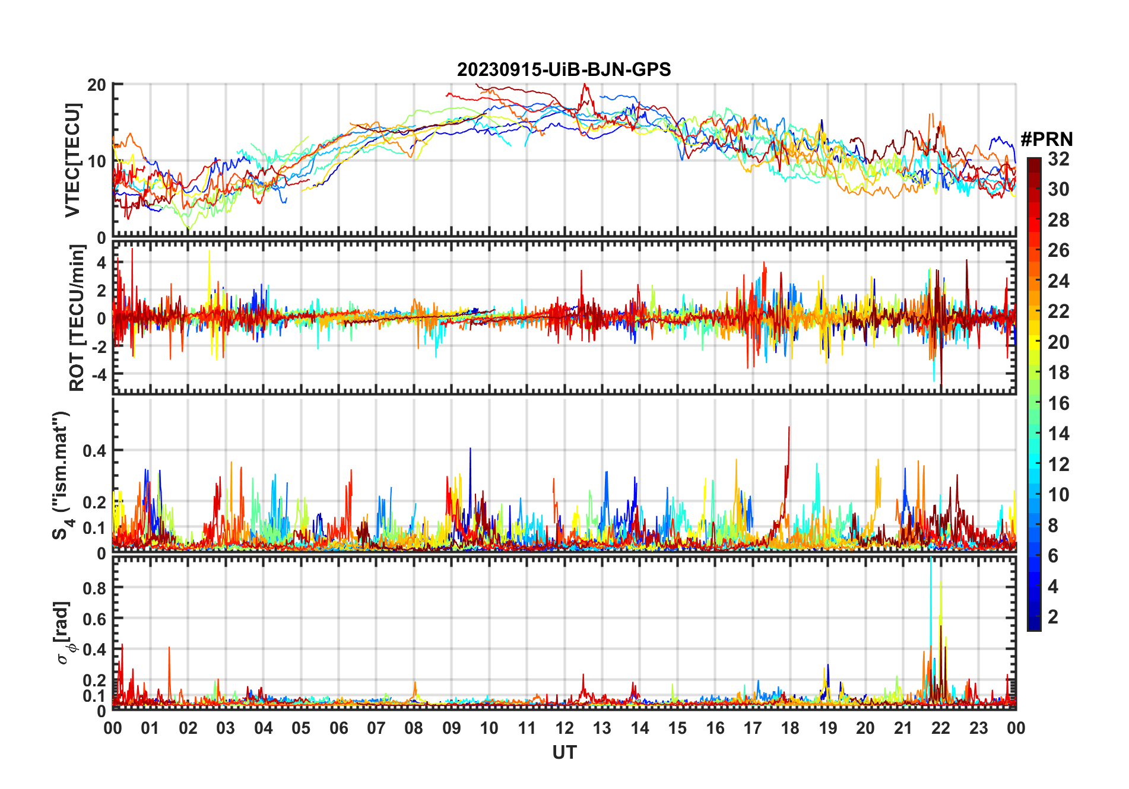
Task: Click the 12 hour tick on time axis
Action: click(x=564, y=728)
